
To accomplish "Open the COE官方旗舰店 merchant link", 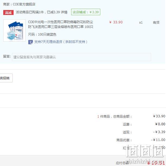I will point(24,4).
